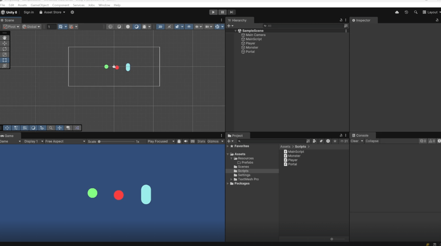Image resolution: width=441 pixels, height=246 pixels.
Task: Click the Sign in button
Action: coord(28,12)
